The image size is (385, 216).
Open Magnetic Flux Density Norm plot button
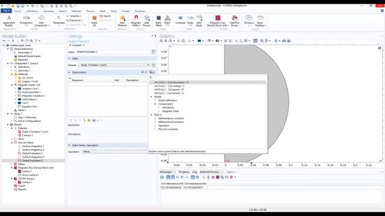(x=218, y=21)
